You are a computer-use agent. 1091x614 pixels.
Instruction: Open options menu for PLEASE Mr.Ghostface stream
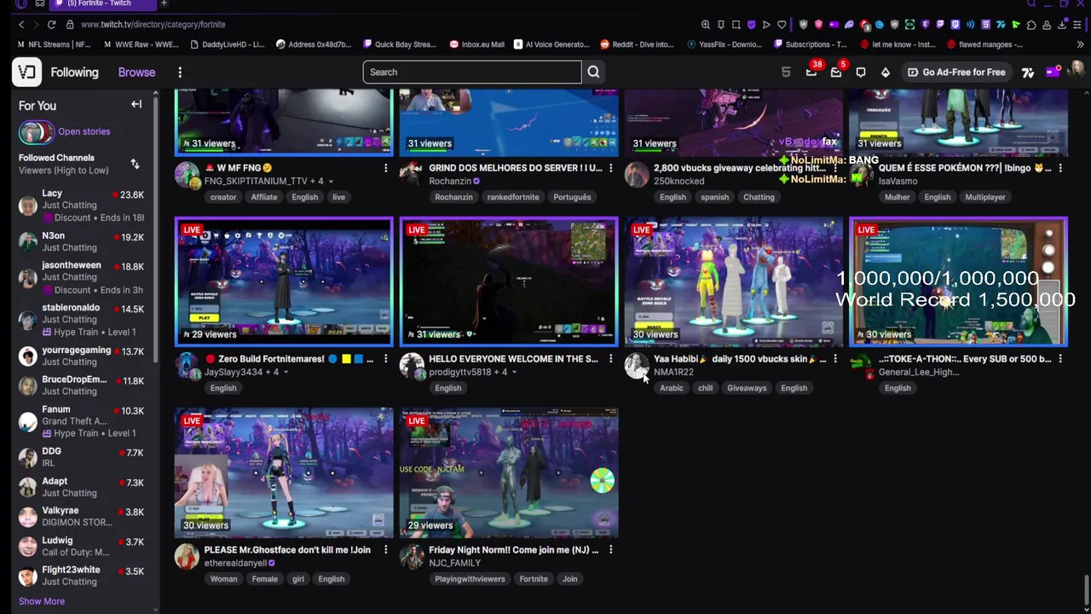[x=385, y=551]
